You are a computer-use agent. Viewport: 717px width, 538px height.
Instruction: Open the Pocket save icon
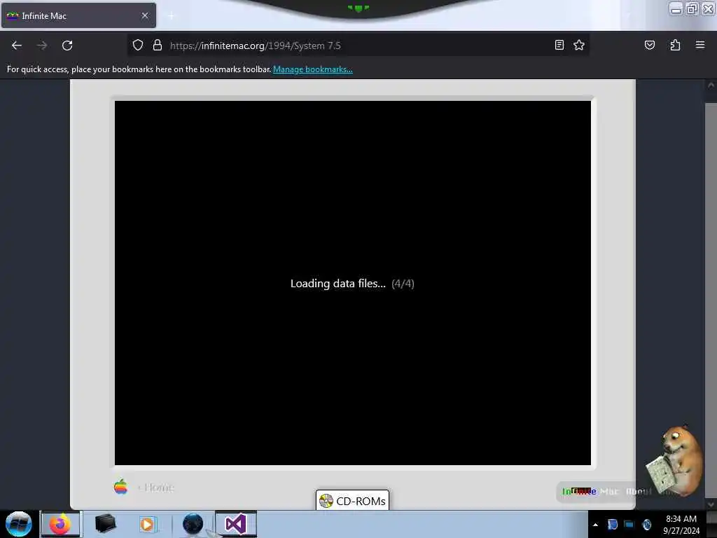(649, 45)
